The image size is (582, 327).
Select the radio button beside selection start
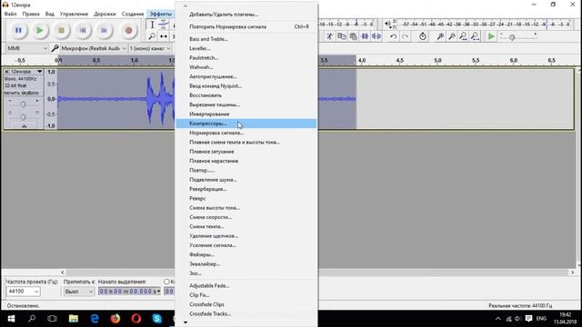[166, 282]
